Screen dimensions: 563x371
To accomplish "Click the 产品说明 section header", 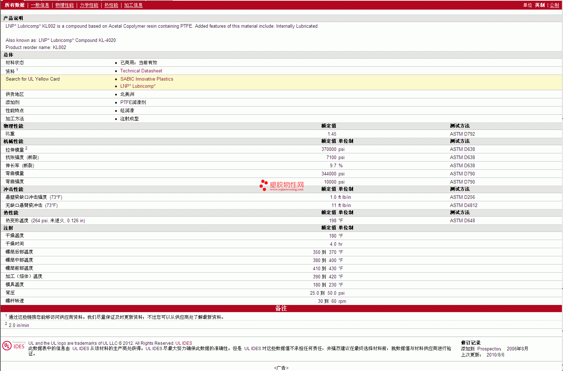I will (13, 18).
